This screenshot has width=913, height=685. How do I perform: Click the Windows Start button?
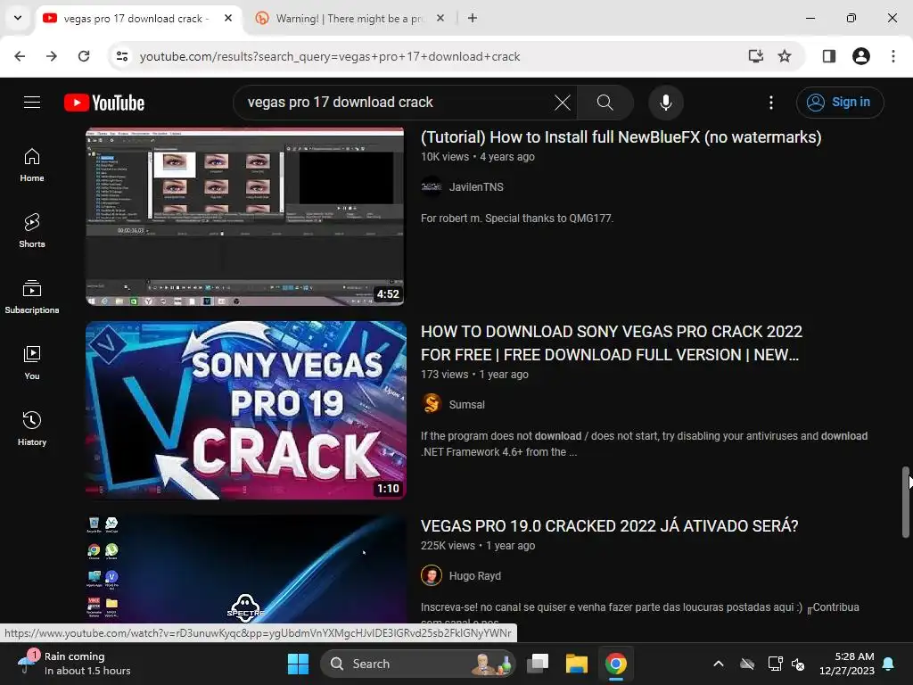pyautogui.click(x=298, y=664)
